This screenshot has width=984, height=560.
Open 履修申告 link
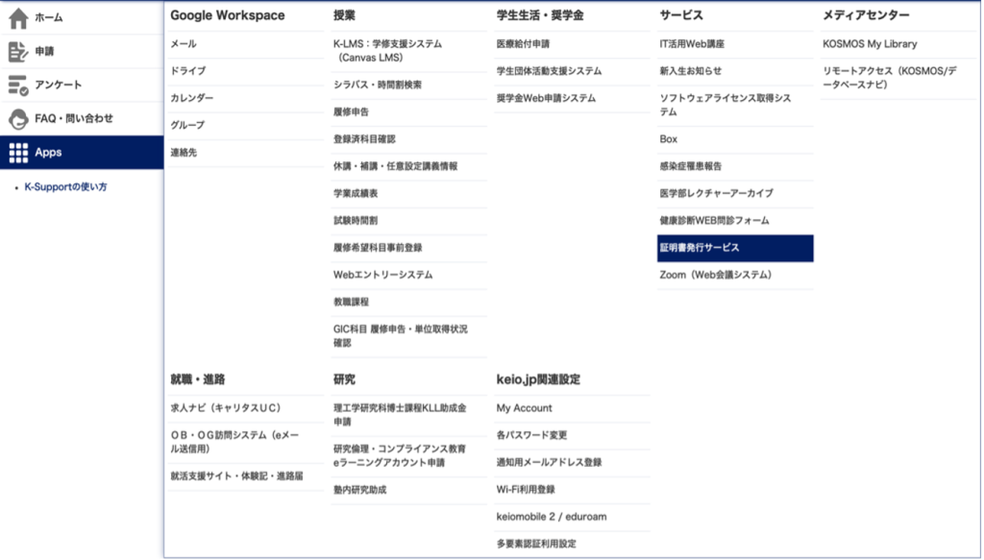[x=351, y=111]
